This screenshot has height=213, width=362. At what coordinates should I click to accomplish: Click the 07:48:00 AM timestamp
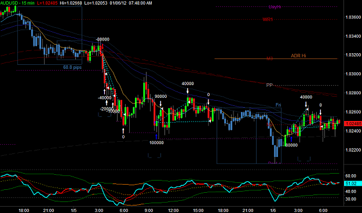(x=140, y=3)
